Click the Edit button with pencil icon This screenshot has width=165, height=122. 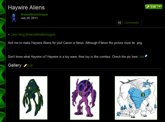(x=151, y=7)
